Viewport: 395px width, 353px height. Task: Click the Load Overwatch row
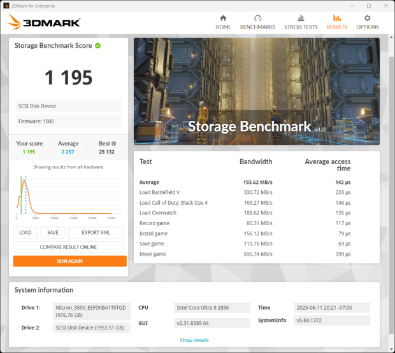point(245,213)
